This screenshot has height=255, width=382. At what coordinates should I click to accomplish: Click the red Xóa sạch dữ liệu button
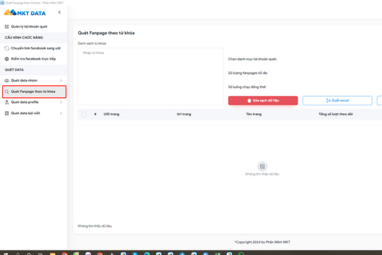coord(263,101)
